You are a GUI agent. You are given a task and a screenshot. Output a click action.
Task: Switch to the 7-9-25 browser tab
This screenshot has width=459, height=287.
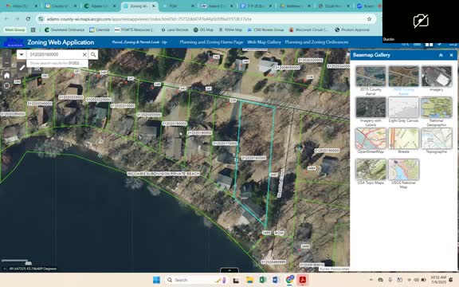point(256,6)
